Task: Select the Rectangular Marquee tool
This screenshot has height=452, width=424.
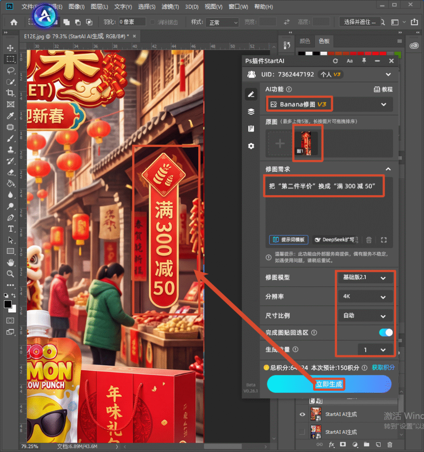Action: [x=11, y=59]
